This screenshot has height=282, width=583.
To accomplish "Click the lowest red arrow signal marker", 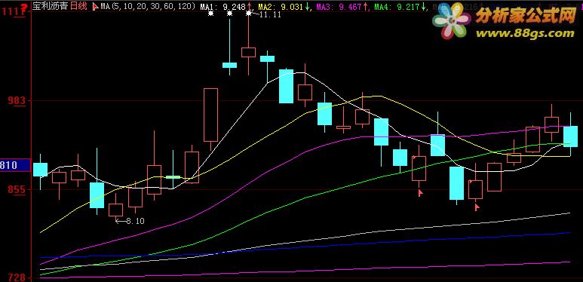I will pos(477,207).
